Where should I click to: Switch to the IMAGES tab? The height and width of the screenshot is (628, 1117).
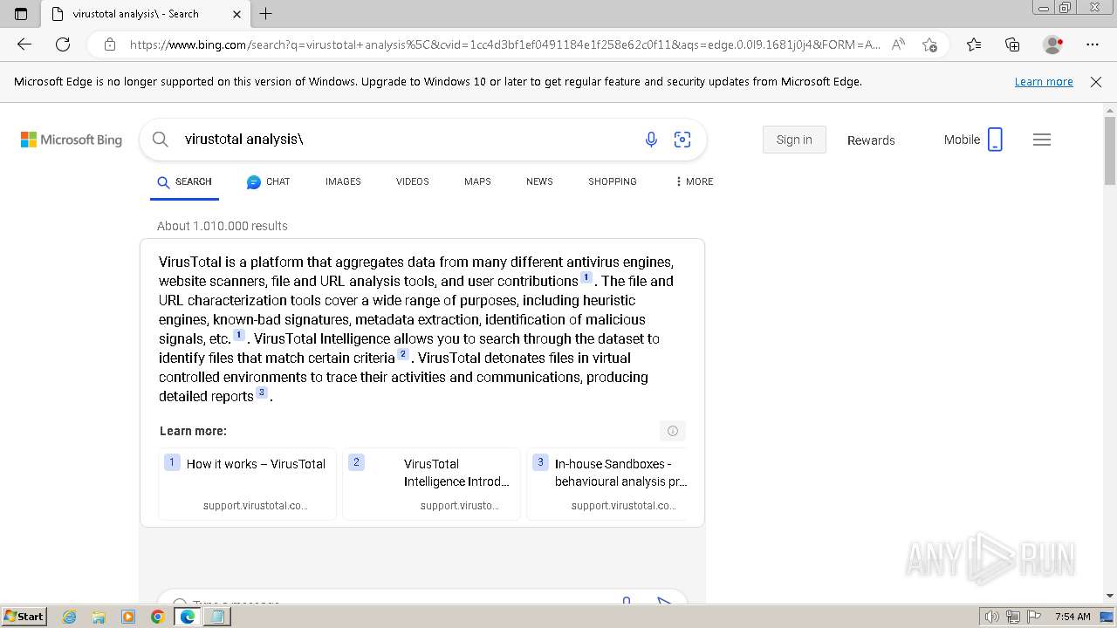tap(343, 181)
